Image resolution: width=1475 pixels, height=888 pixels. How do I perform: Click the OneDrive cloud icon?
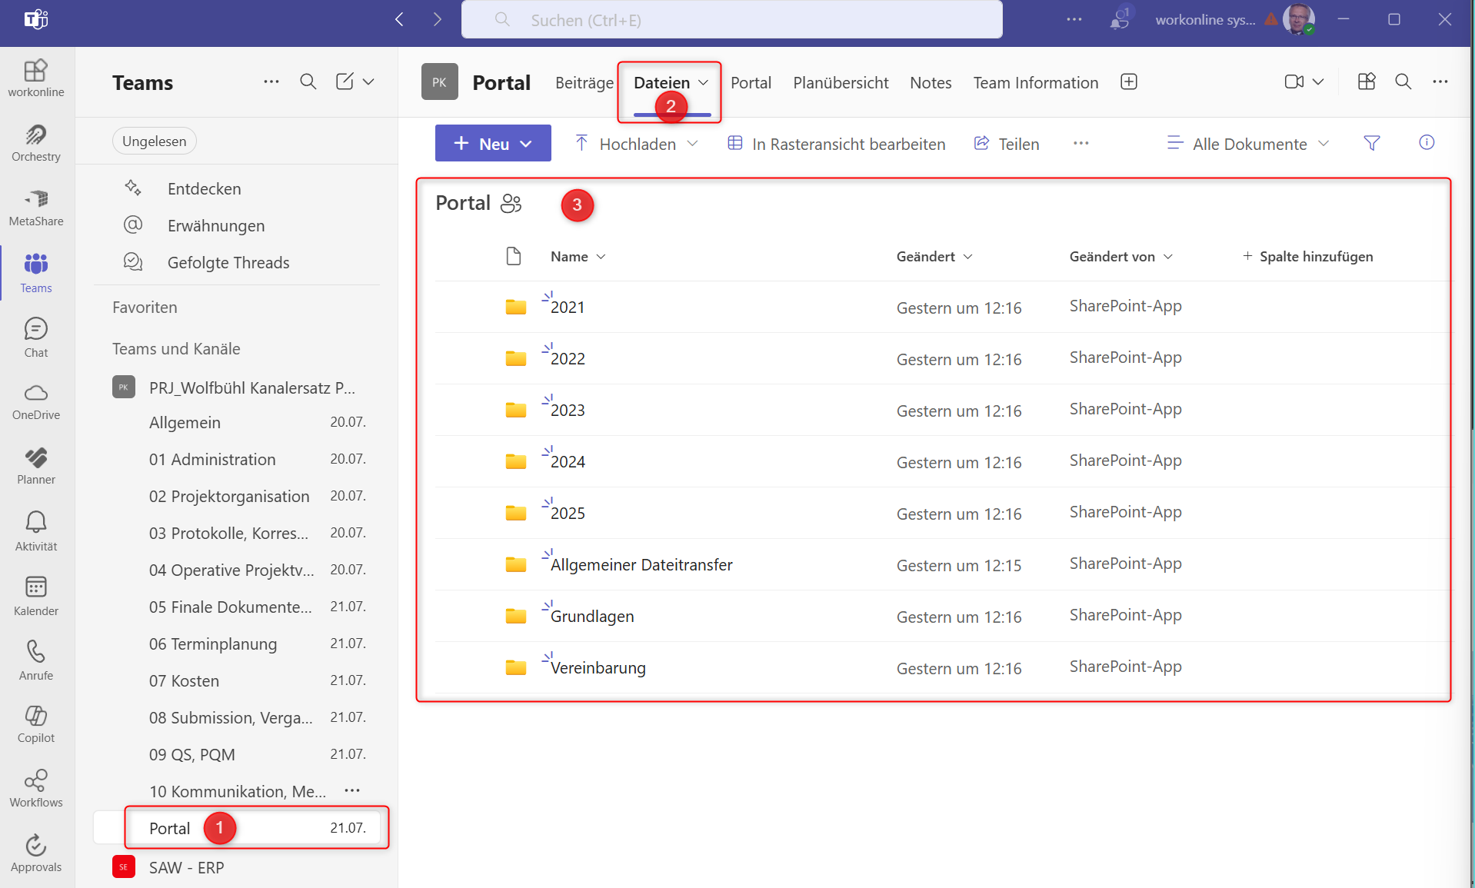[36, 394]
